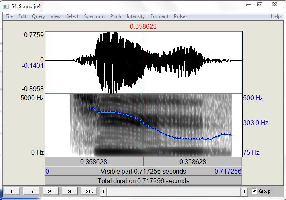Open the Pitch menu
Screen dimensions: 286x200
[x=116, y=16]
